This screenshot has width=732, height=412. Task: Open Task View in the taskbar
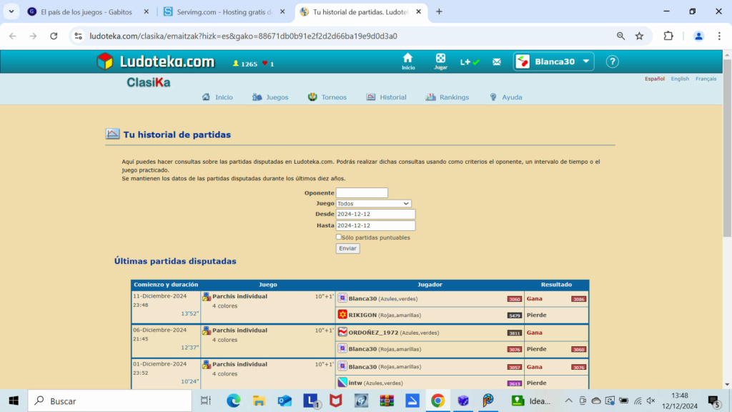[x=205, y=401]
